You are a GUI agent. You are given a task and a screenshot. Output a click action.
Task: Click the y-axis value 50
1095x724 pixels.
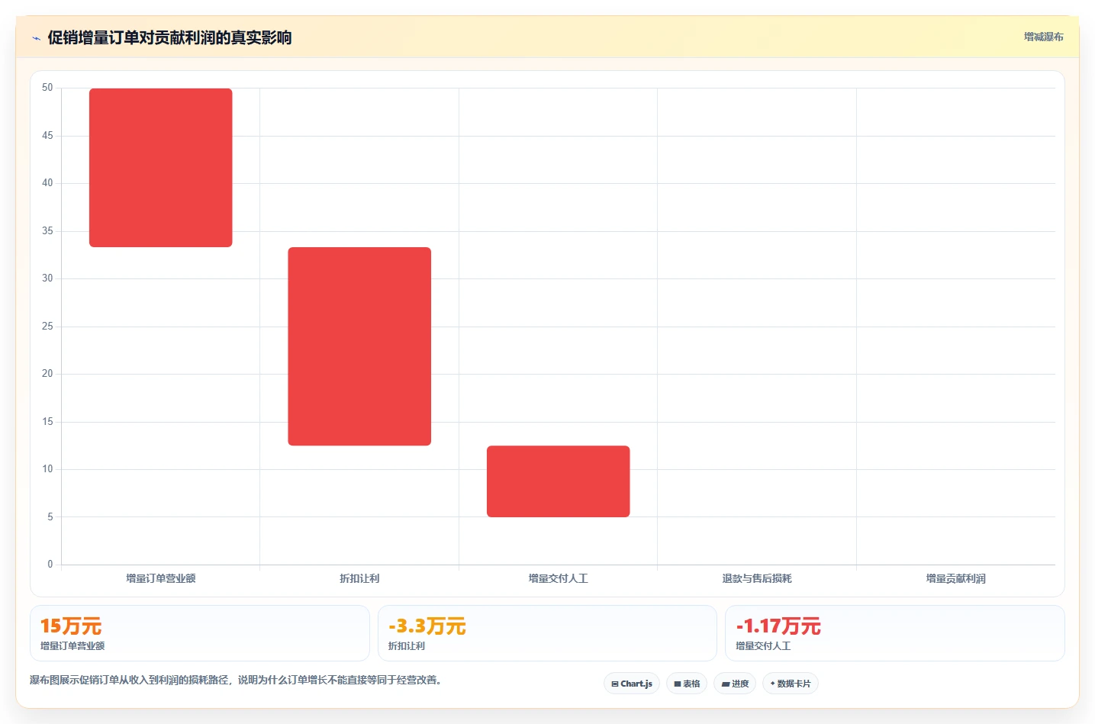(47, 88)
